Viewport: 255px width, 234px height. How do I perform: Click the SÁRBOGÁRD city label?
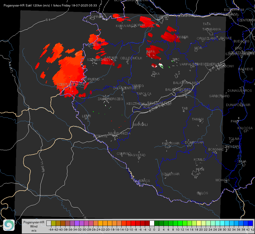pos(219,96)
